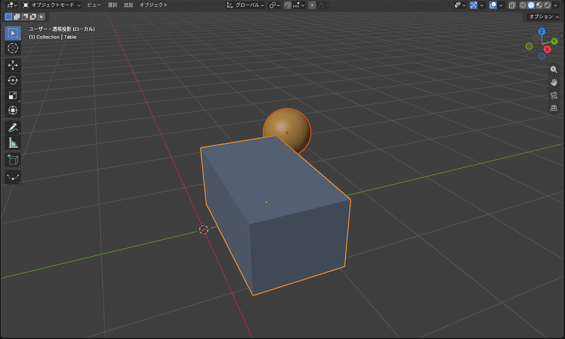Choose the Add Cube tool
This screenshot has height=339, width=565.
[x=13, y=160]
